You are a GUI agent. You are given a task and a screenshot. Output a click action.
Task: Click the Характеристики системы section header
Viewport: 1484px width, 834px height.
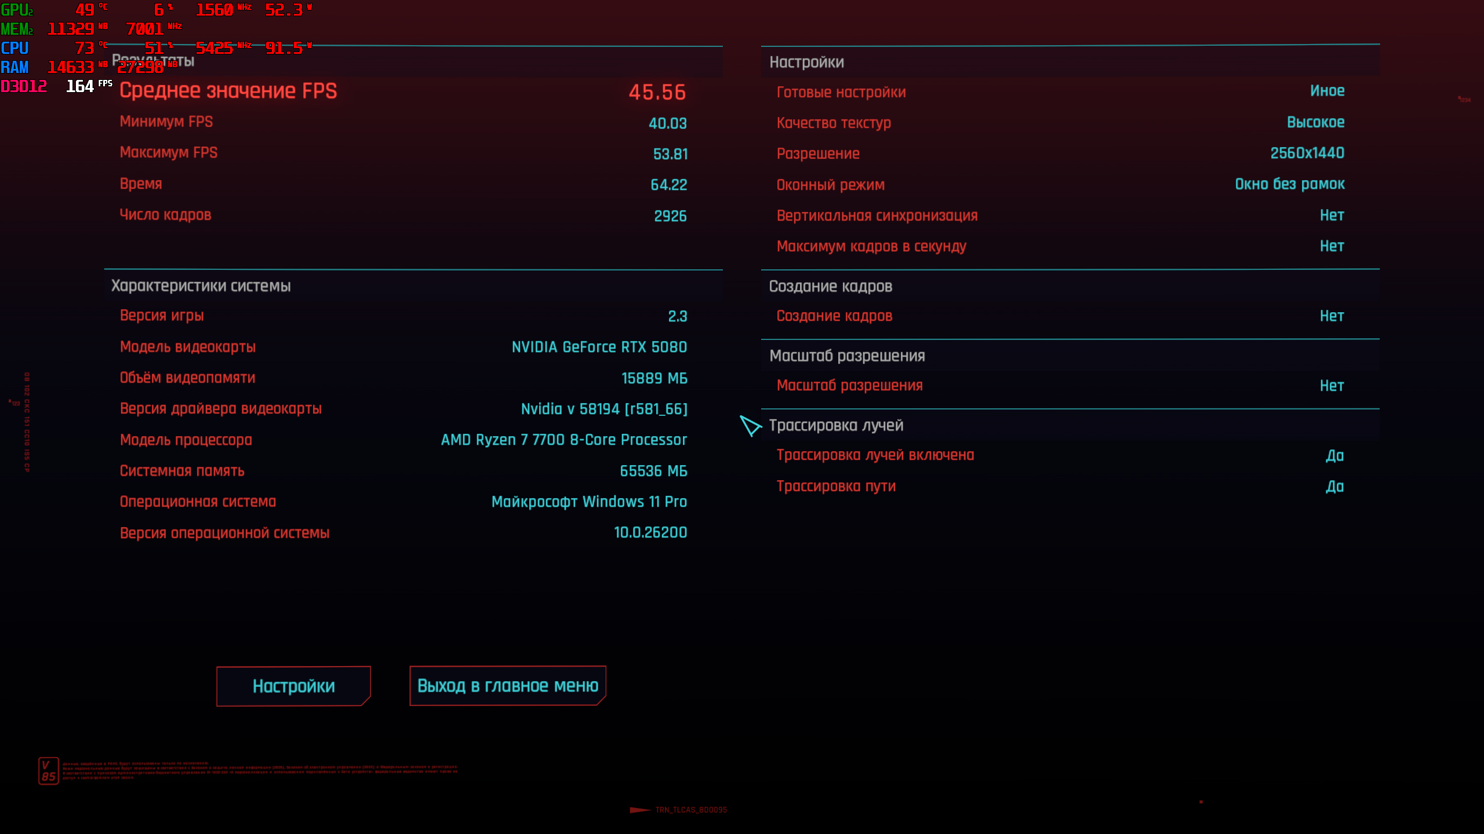coord(201,286)
